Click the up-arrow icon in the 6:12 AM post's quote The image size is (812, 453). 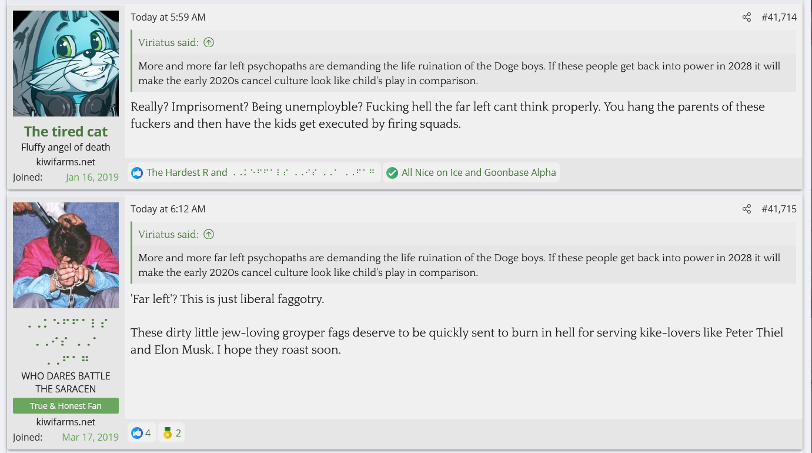tap(209, 234)
